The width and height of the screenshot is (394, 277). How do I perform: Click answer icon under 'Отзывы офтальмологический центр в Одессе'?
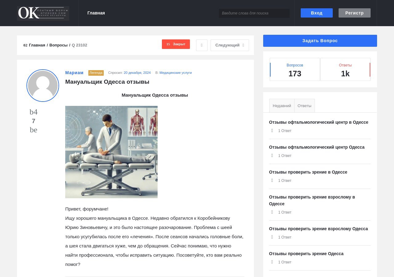pyautogui.click(x=272, y=130)
